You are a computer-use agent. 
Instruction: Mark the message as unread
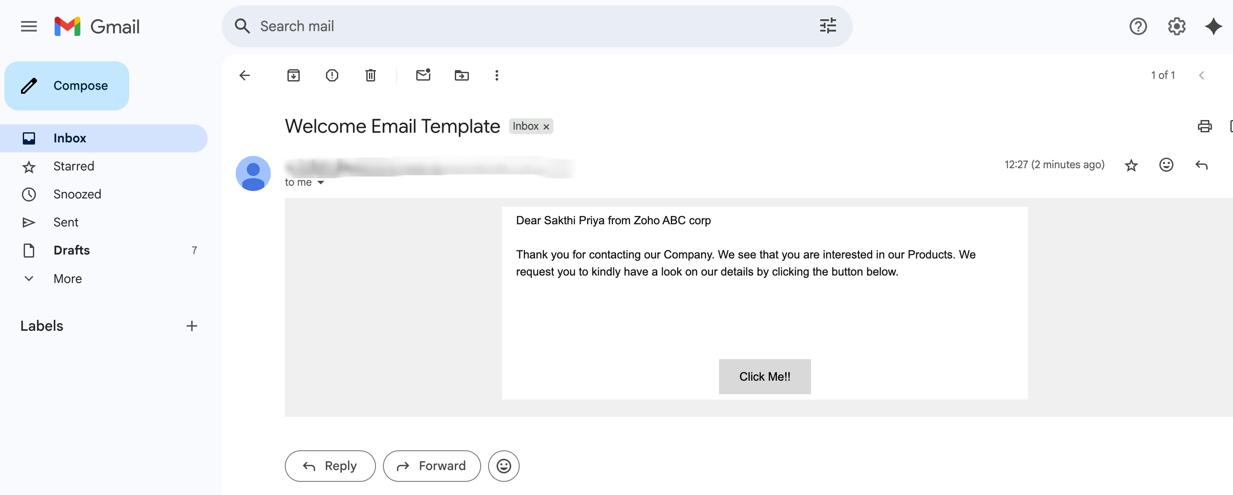(x=423, y=74)
